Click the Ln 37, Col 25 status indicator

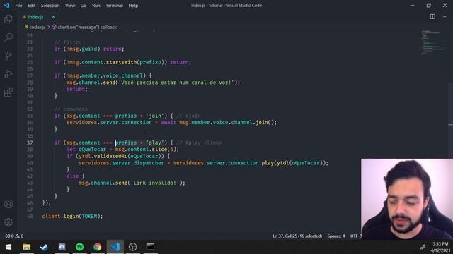coord(297,236)
